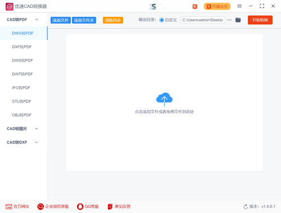This screenshot has width=281, height=213.
Task: Collapse the CAD转PDF section
Action: point(37,20)
